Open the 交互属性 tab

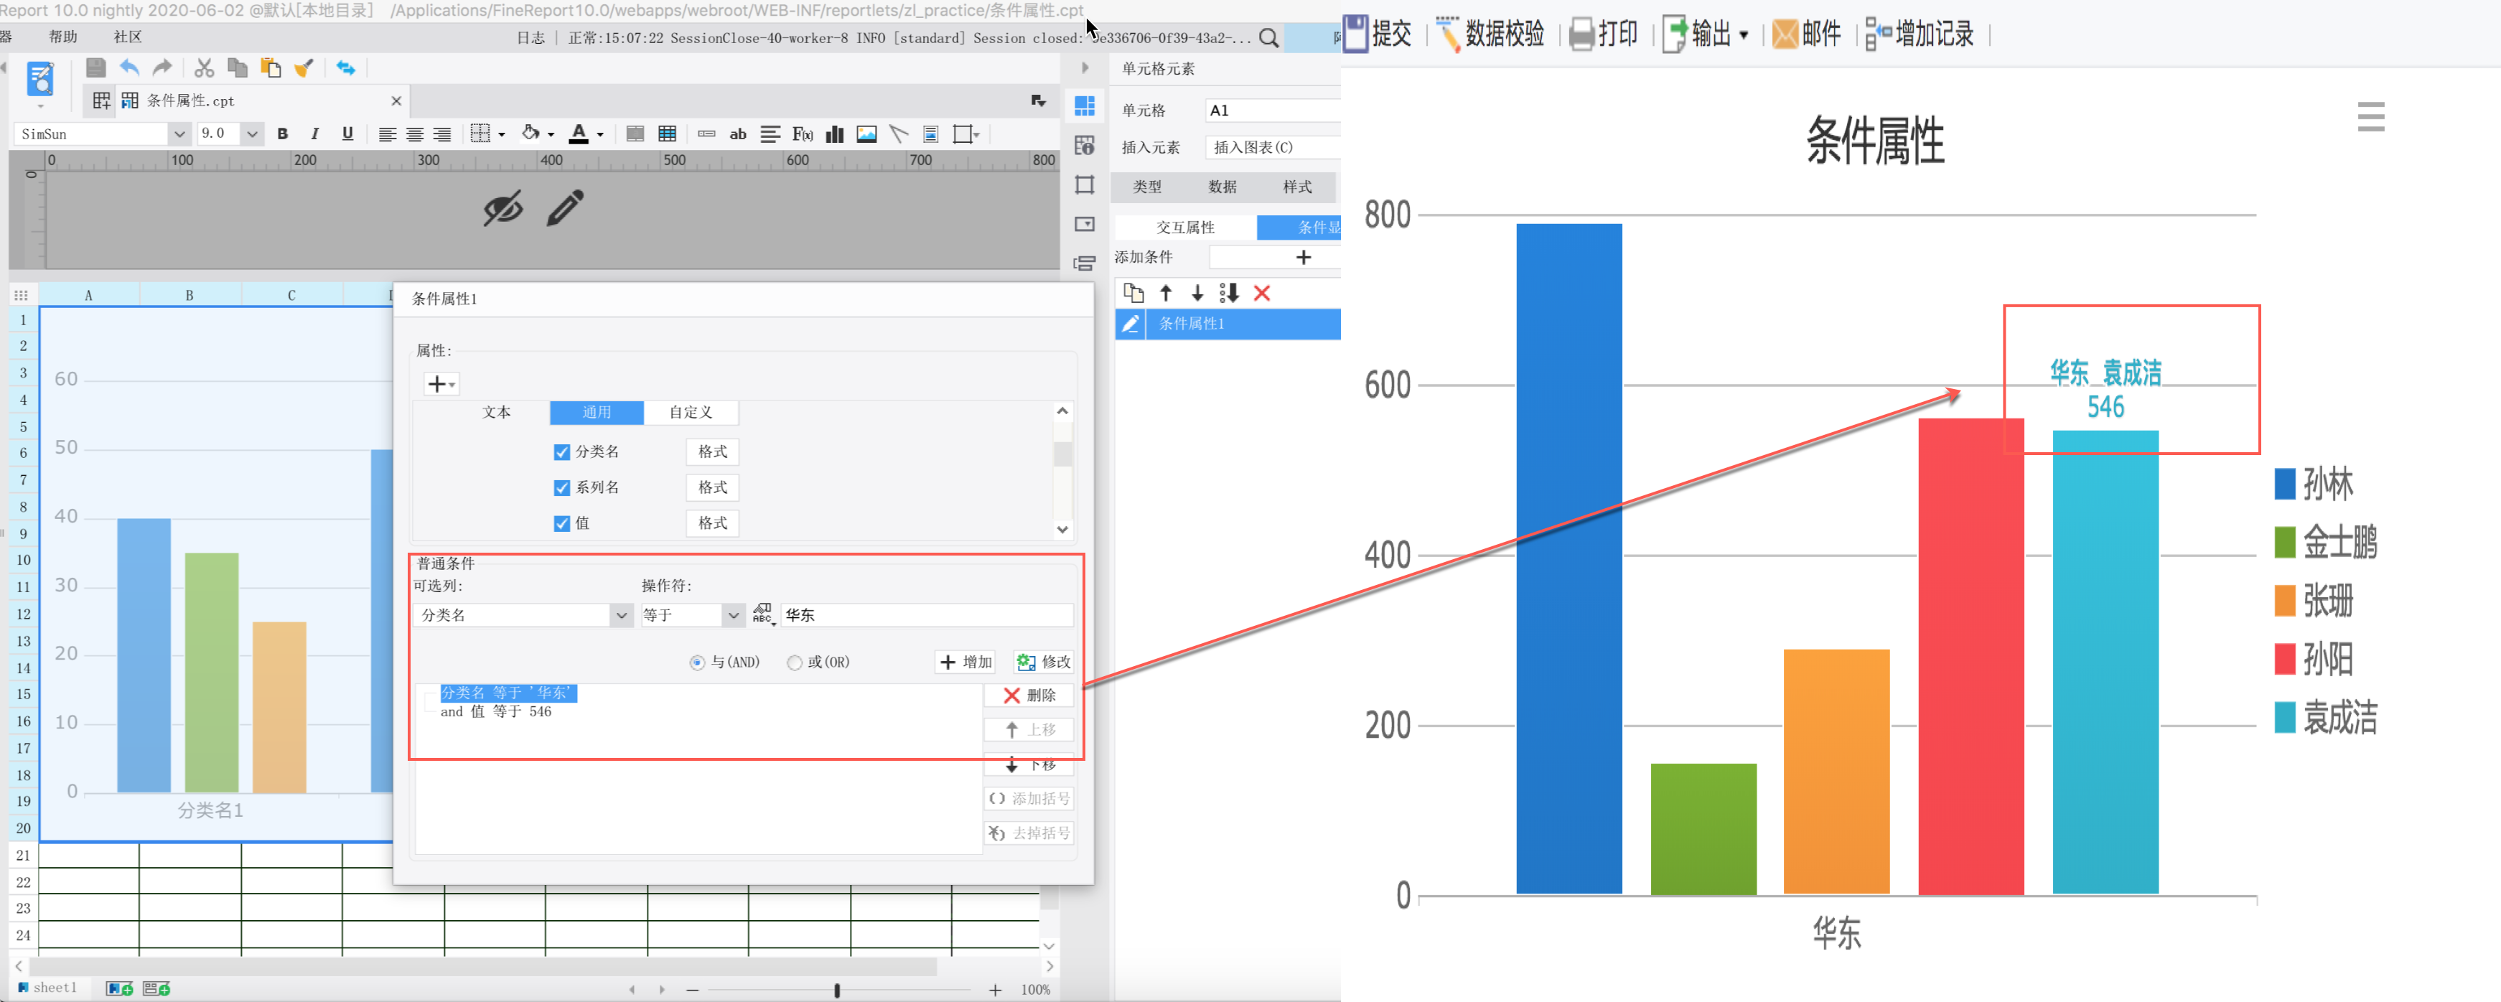(1184, 228)
